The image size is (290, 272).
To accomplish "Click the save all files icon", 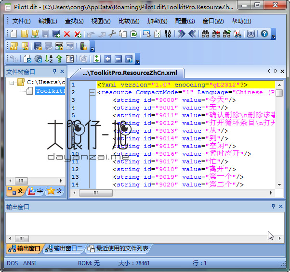I will (x=56, y=34).
